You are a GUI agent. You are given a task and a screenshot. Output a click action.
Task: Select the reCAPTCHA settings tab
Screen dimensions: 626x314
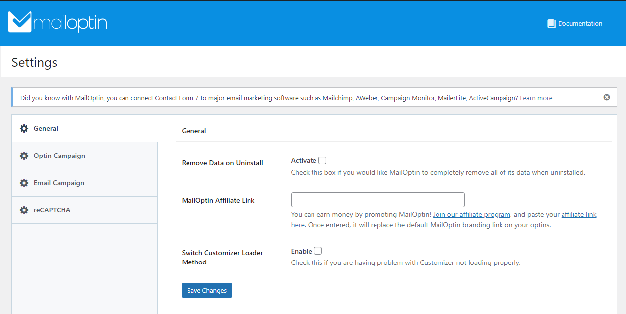(84, 210)
